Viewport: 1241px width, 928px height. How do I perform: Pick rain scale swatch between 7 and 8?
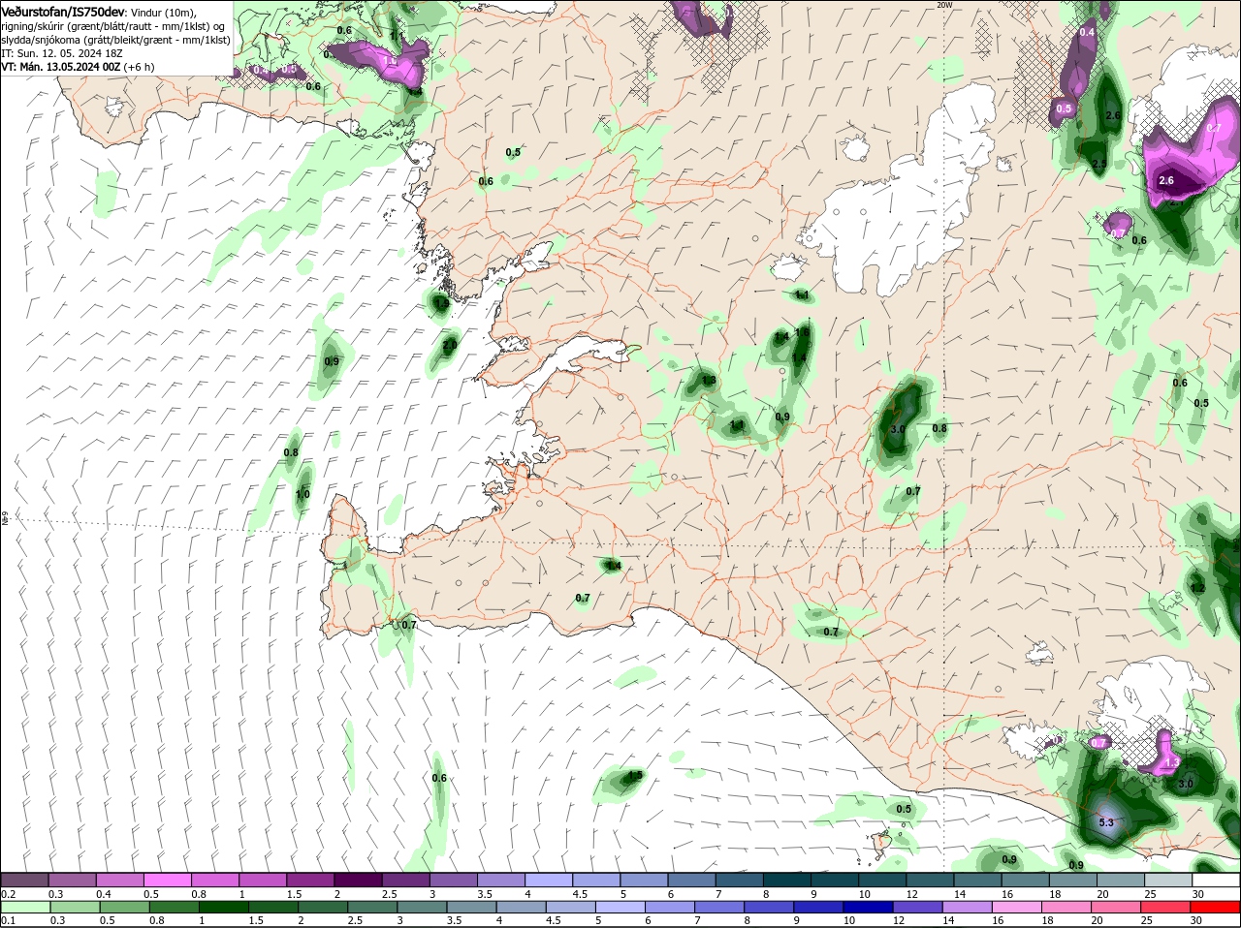pyautogui.click(x=721, y=908)
